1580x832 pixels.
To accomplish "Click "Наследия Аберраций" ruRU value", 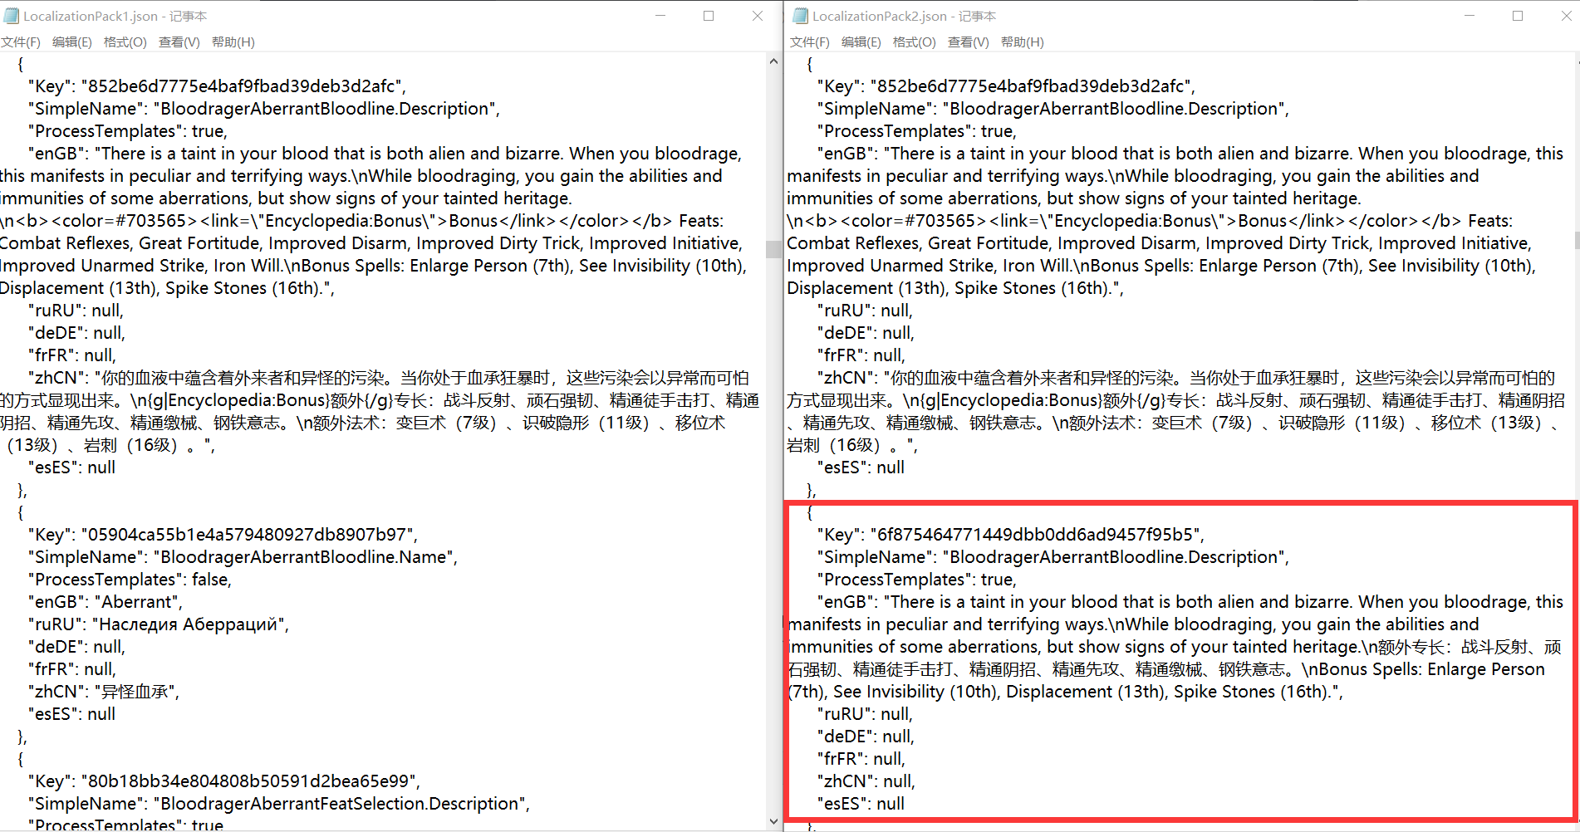I will pos(187,624).
